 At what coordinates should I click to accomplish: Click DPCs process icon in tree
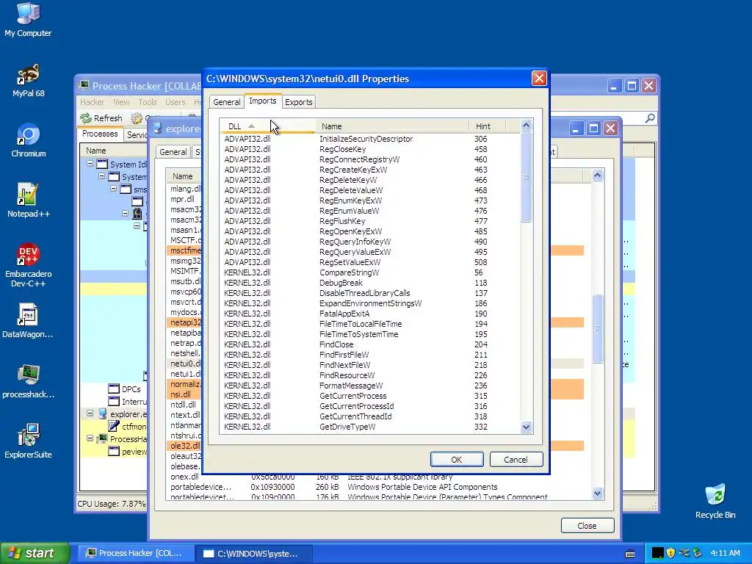point(114,389)
